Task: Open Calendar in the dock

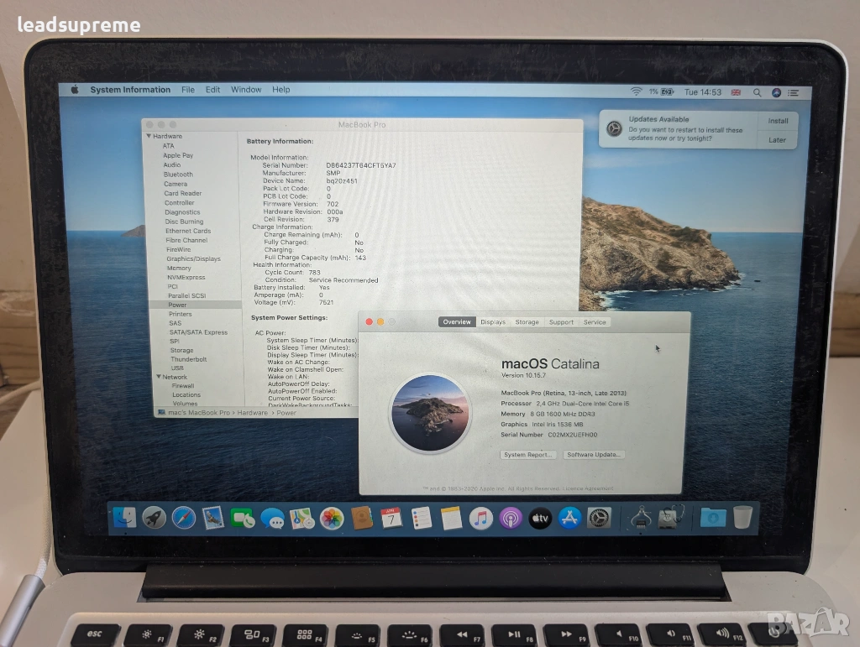Action: pyautogui.click(x=391, y=519)
